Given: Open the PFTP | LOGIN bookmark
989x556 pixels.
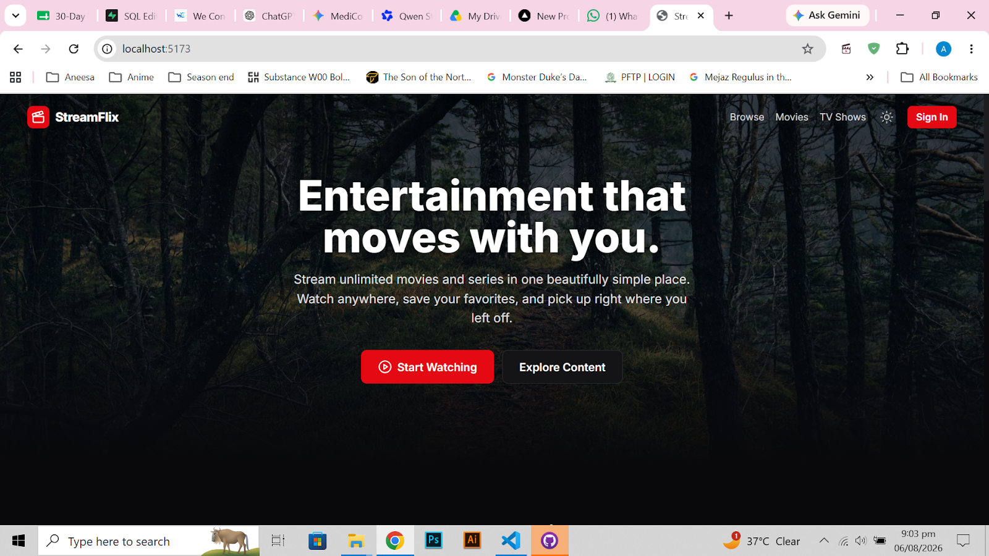Looking at the screenshot, I should [640, 77].
